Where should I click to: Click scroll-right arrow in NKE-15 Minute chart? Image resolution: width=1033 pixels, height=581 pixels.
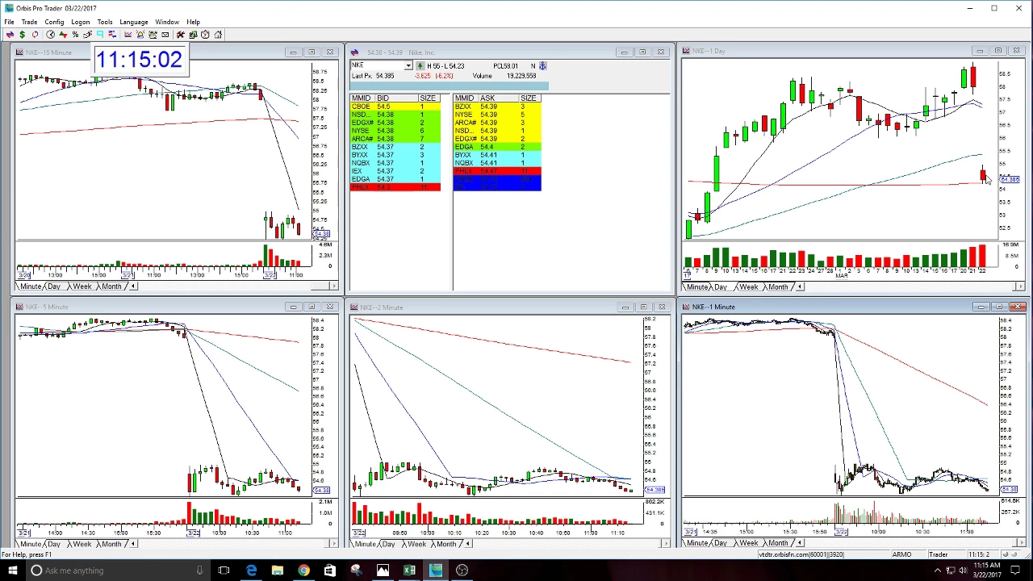click(333, 286)
